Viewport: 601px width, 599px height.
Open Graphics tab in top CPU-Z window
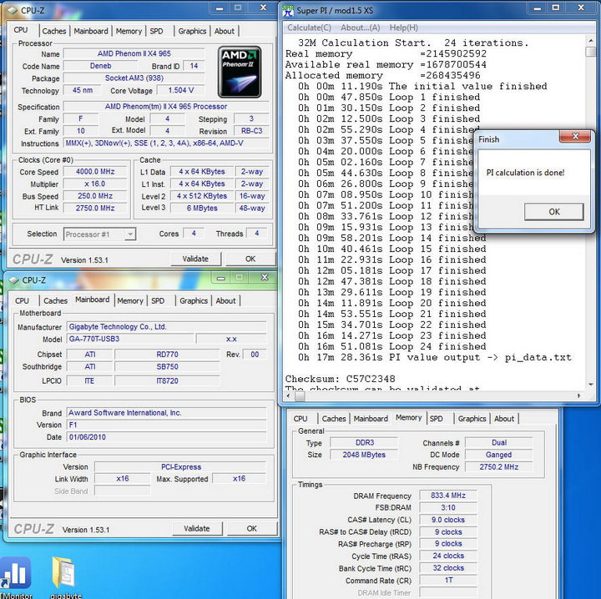tap(192, 31)
